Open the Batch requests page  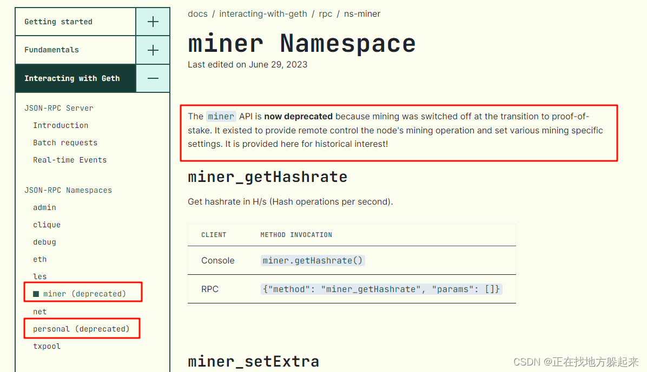coord(65,143)
